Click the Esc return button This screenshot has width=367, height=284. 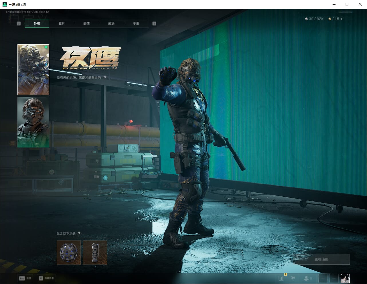pyautogui.click(x=25, y=278)
